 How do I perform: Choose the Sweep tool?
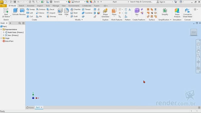point(30,9)
